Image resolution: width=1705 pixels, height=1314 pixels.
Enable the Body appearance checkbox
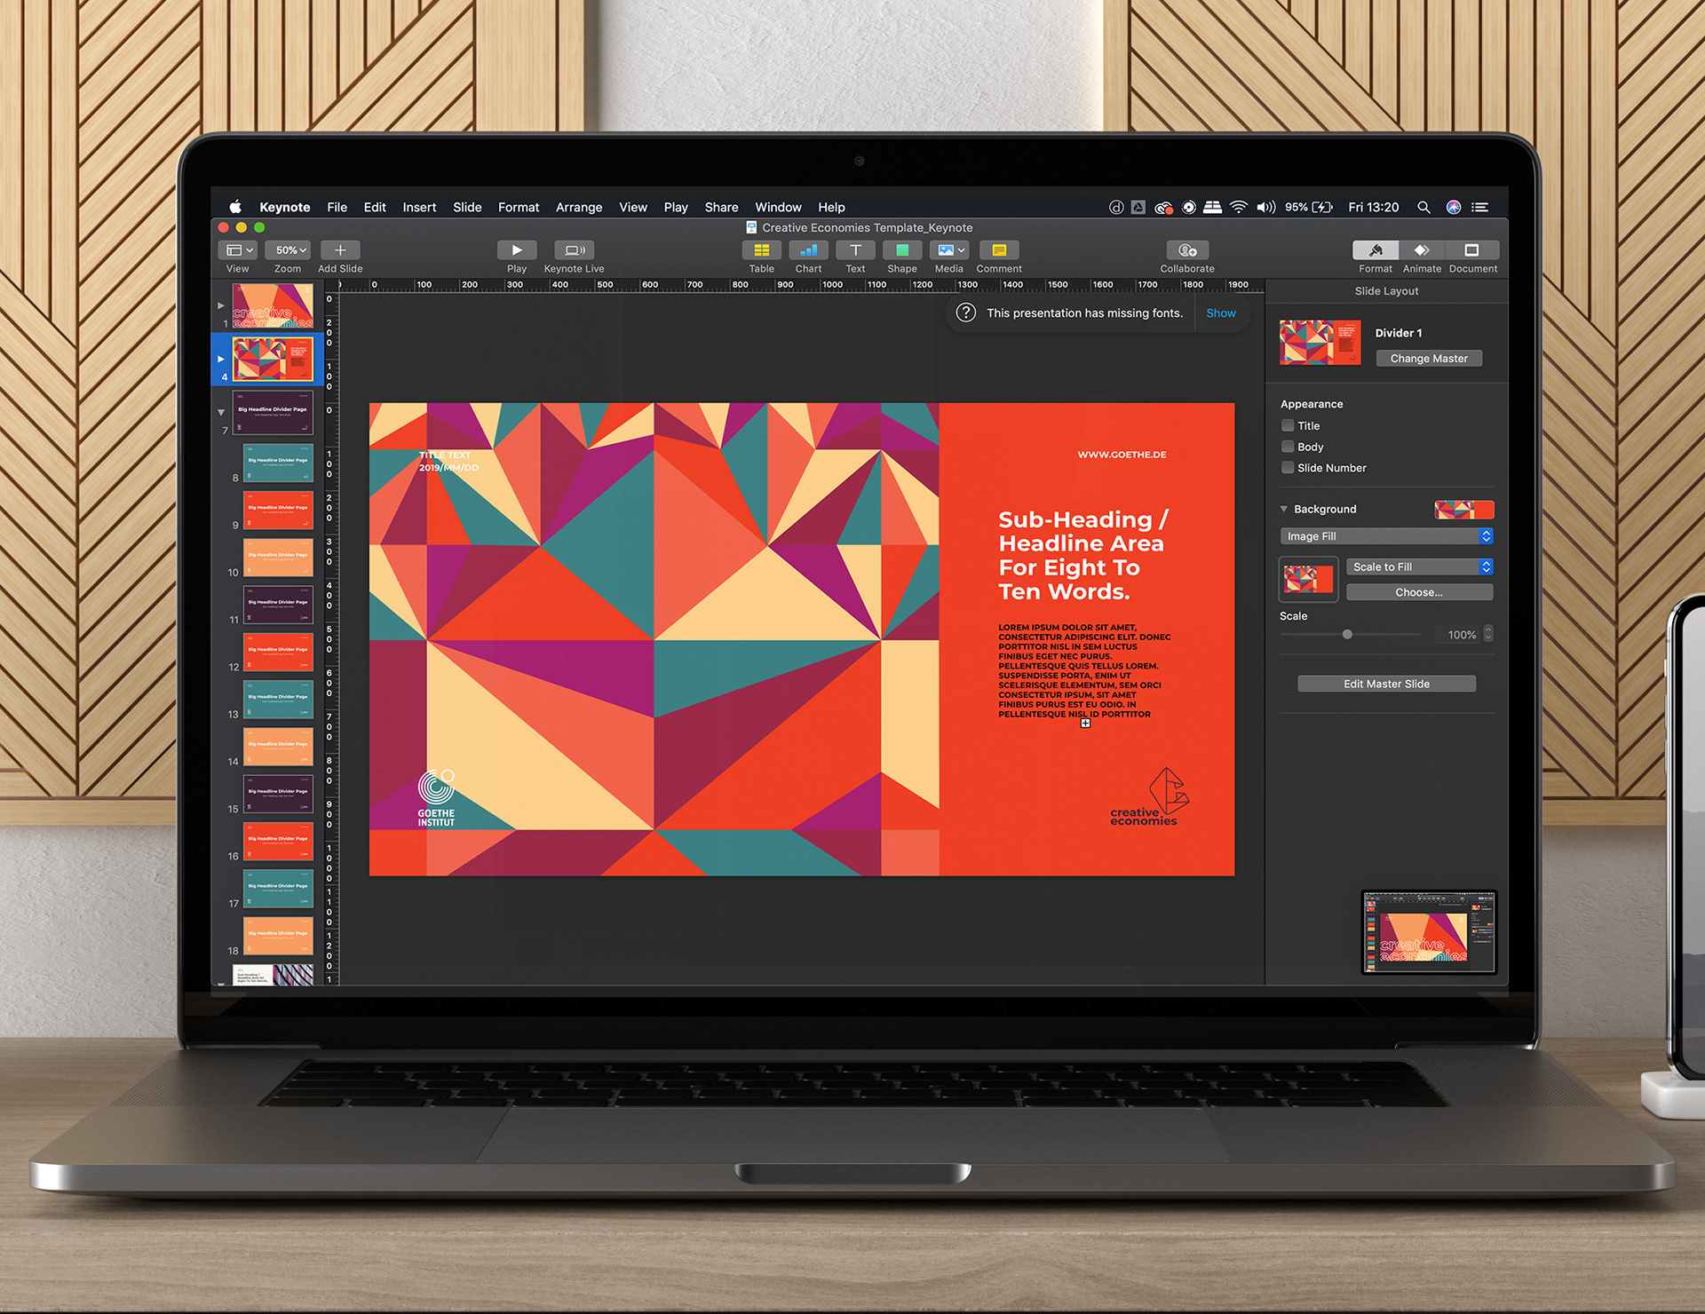[1288, 447]
